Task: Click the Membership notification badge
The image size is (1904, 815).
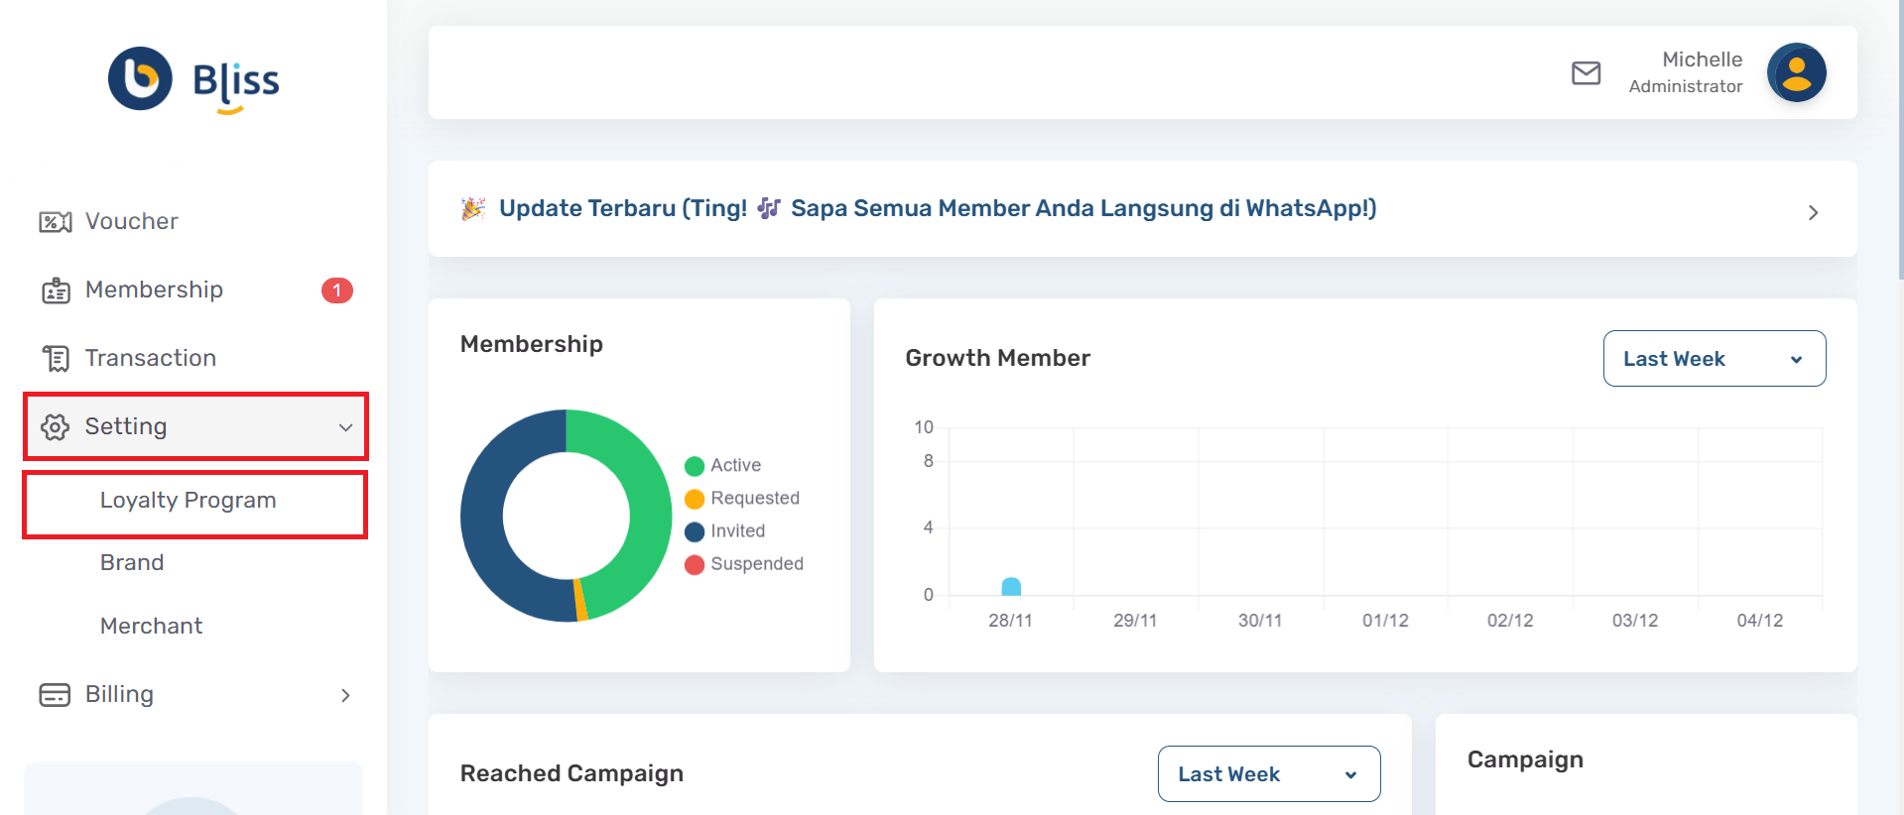Action: [x=337, y=291]
